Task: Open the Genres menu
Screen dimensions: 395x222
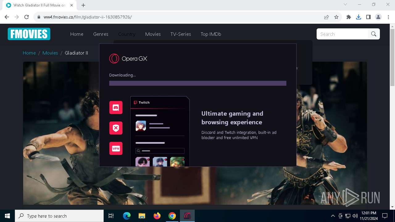Action: click(101, 34)
